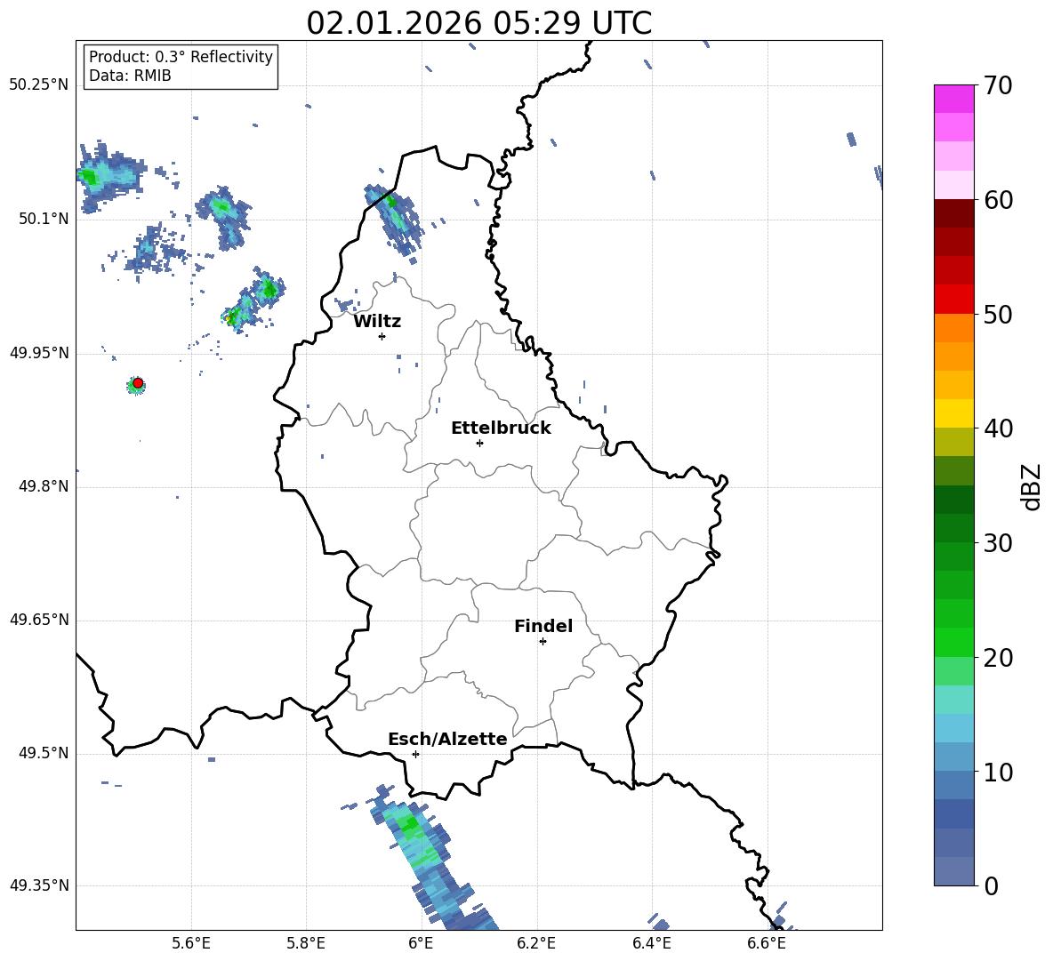The width and height of the screenshot is (1053, 961).
Task: Select the Esch/Alzette city label
Action: click(x=447, y=739)
